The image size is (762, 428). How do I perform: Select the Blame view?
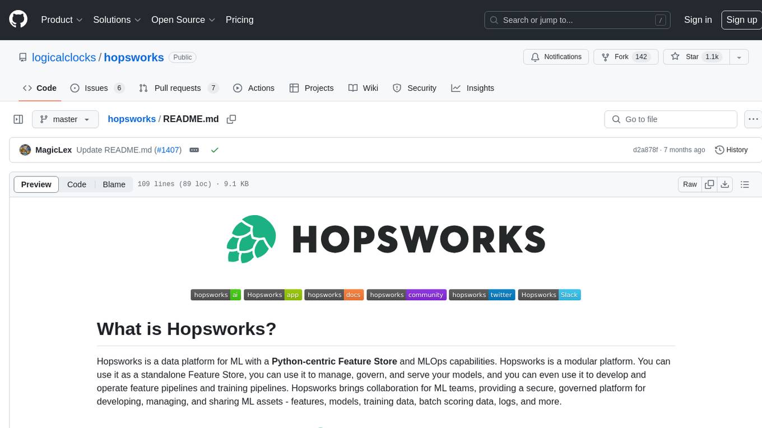(114, 184)
